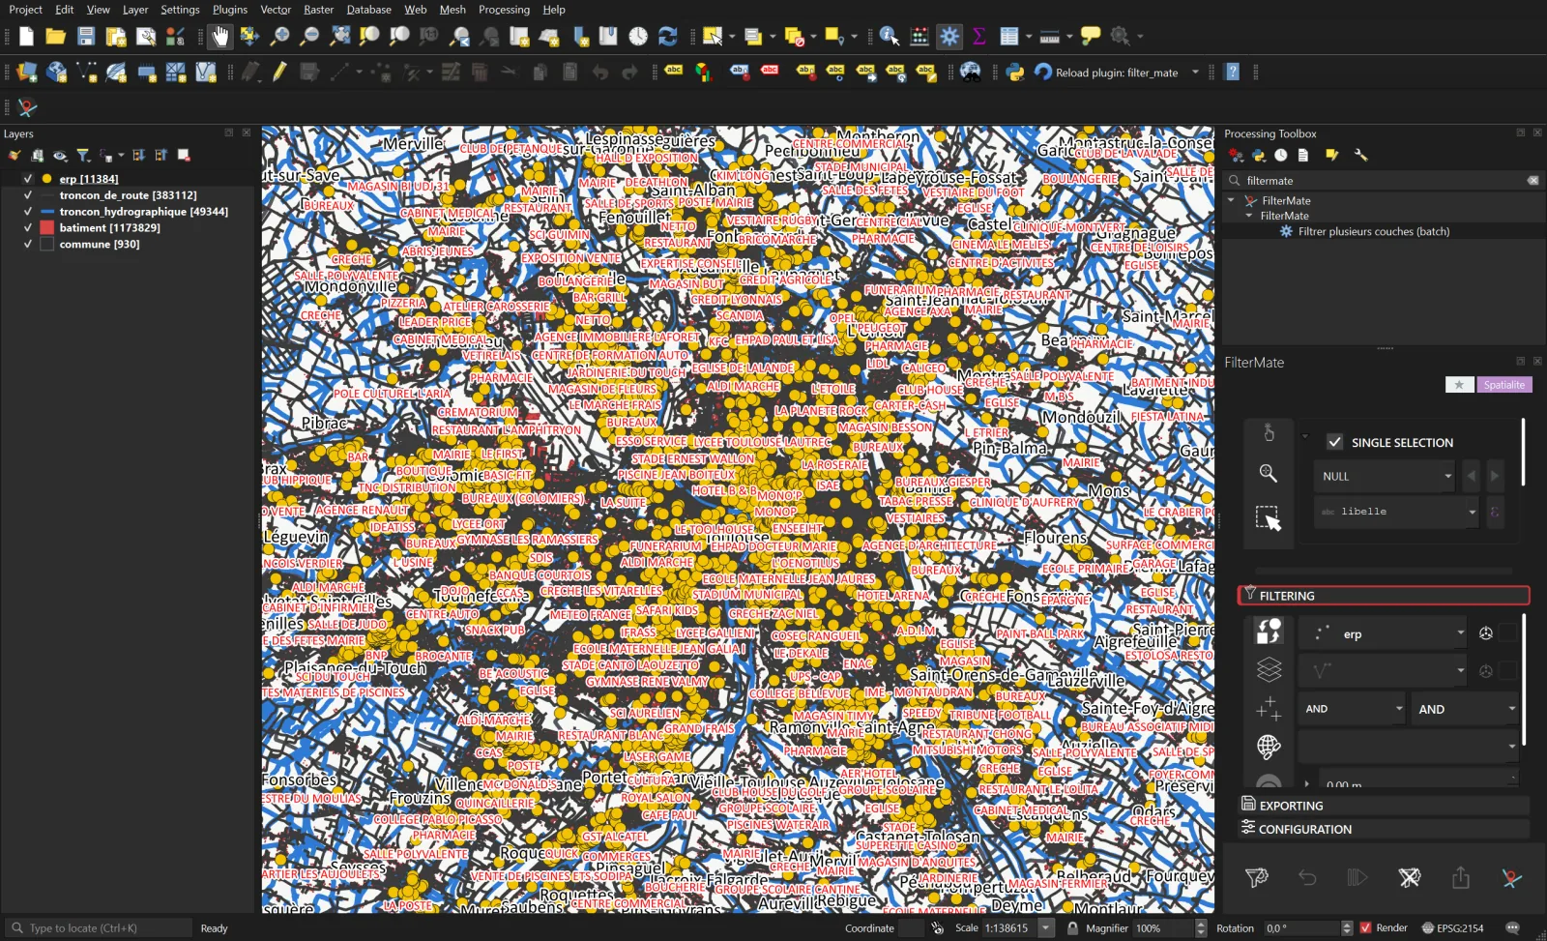Image resolution: width=1547 pixels, height=941 pixels.
Task: Click the Reload plugin filter_mate button
Action: 1107,73
